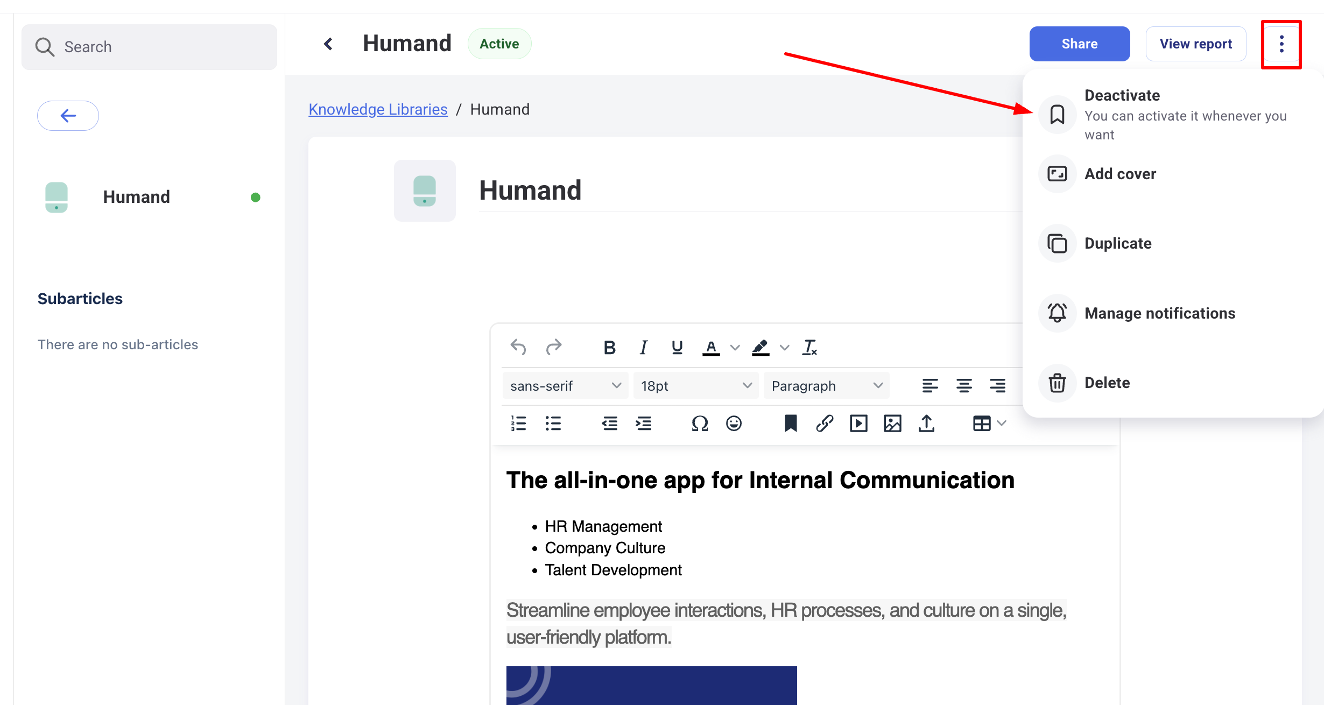Click the Bold formatting icon
The image size is (1324, 705).
pyautogui.click(x=609, y=348)
